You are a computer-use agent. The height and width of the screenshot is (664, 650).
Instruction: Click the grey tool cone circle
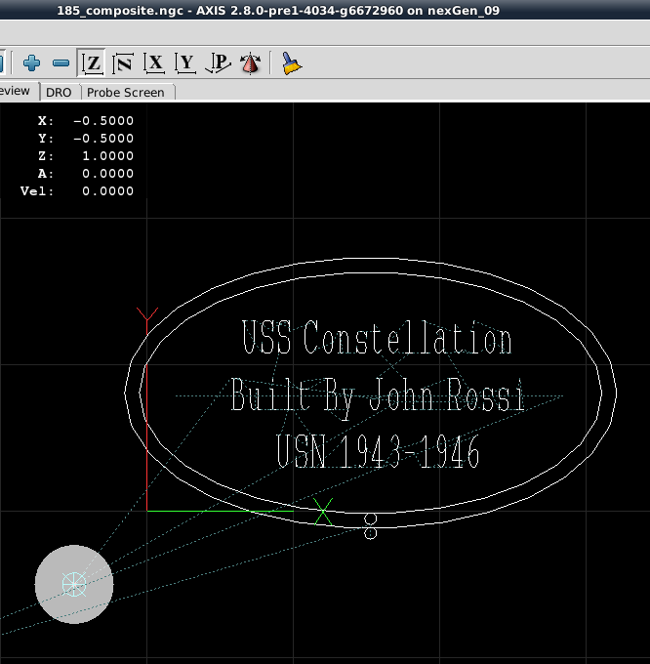coord(74,584)
